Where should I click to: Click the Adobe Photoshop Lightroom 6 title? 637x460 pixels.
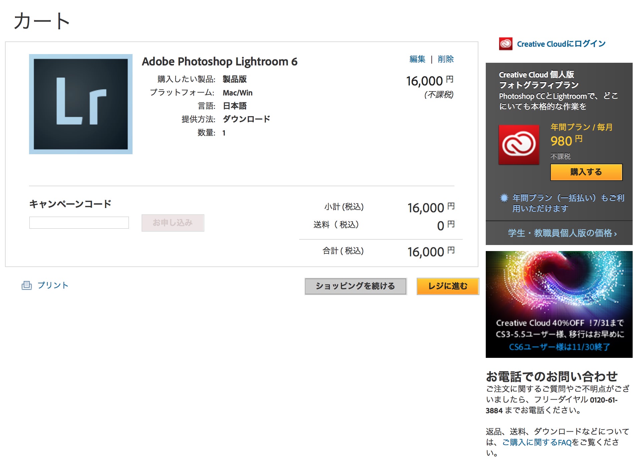pos(220,62)
